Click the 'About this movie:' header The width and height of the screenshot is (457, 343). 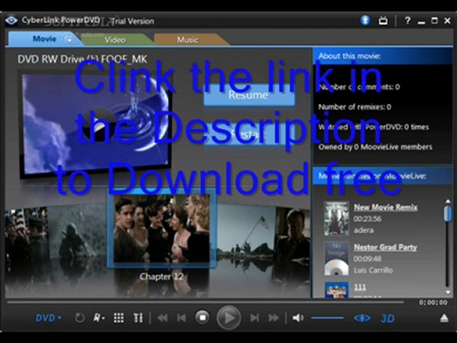(349, 56)
